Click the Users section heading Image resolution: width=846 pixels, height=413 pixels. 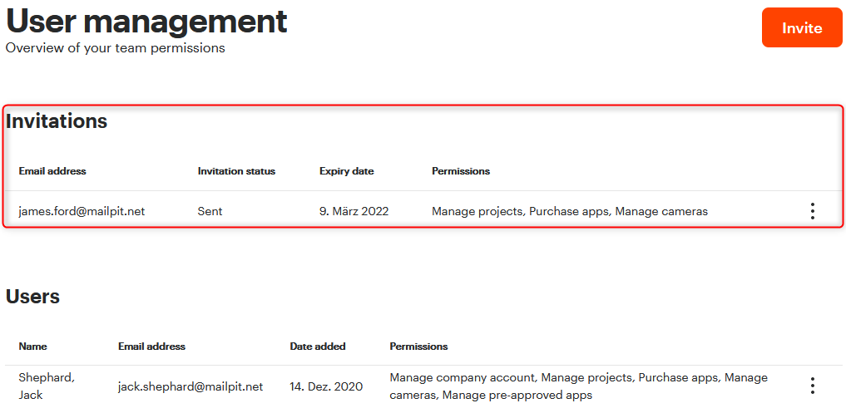32,296
